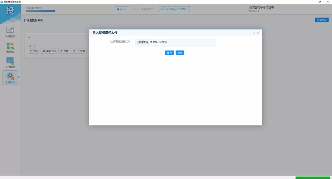Maximize the 导入新版招标文件 dialog

[253, 33]
